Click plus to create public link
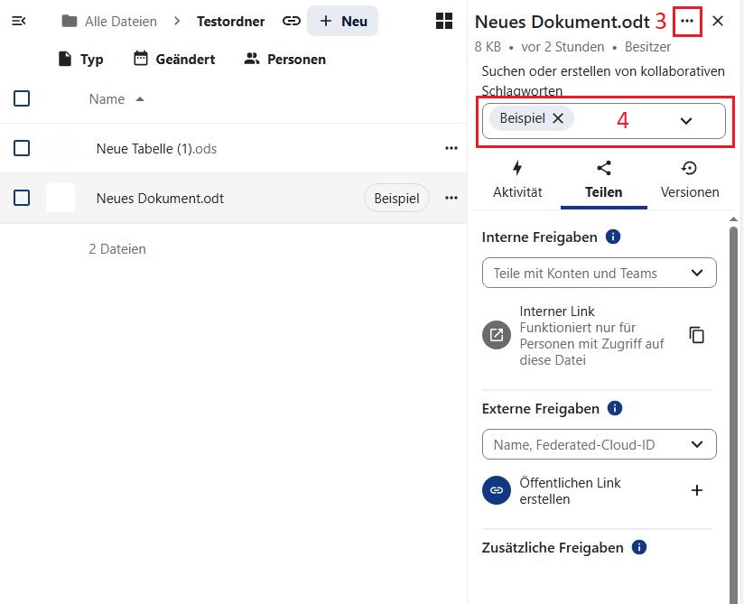The width and height of the screenshot is (744, 604). pos(696,490)
